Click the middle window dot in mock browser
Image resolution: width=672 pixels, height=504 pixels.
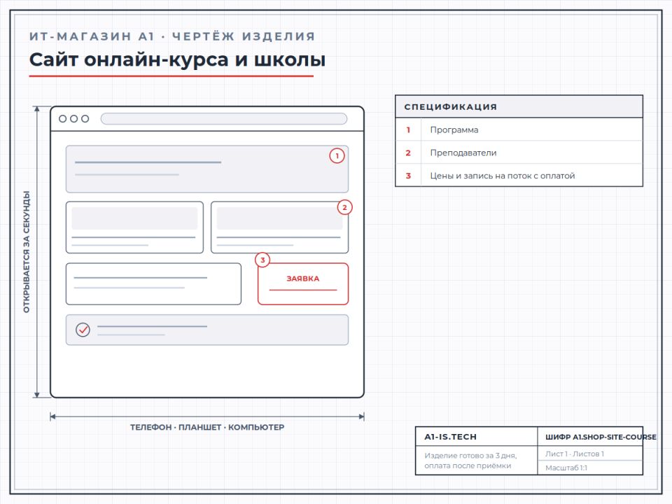(73, 119)
